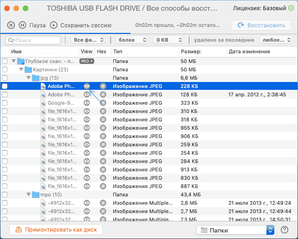Click the save session download icon
Image resolution: width=298 pixels, height=239 pixels.
pyautogui.click(x=53, y=25)
